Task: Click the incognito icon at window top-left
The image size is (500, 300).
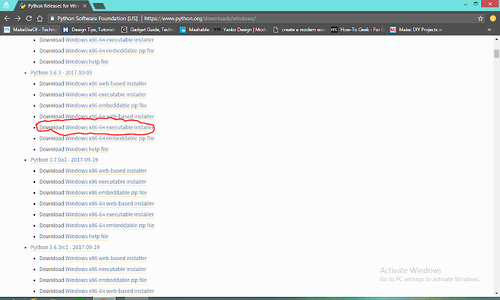Action: (x=6, y=5)
